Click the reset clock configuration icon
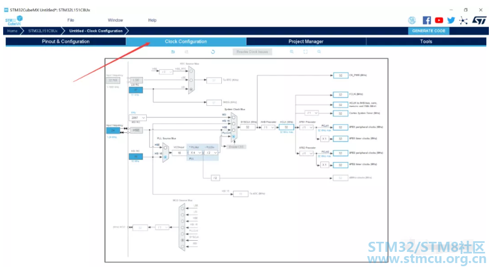This screenshot has width=491, height=271. click(213, 52)
